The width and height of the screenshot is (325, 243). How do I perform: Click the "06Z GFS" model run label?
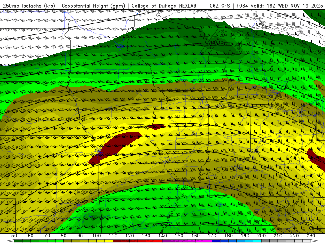tap(220, 6)
